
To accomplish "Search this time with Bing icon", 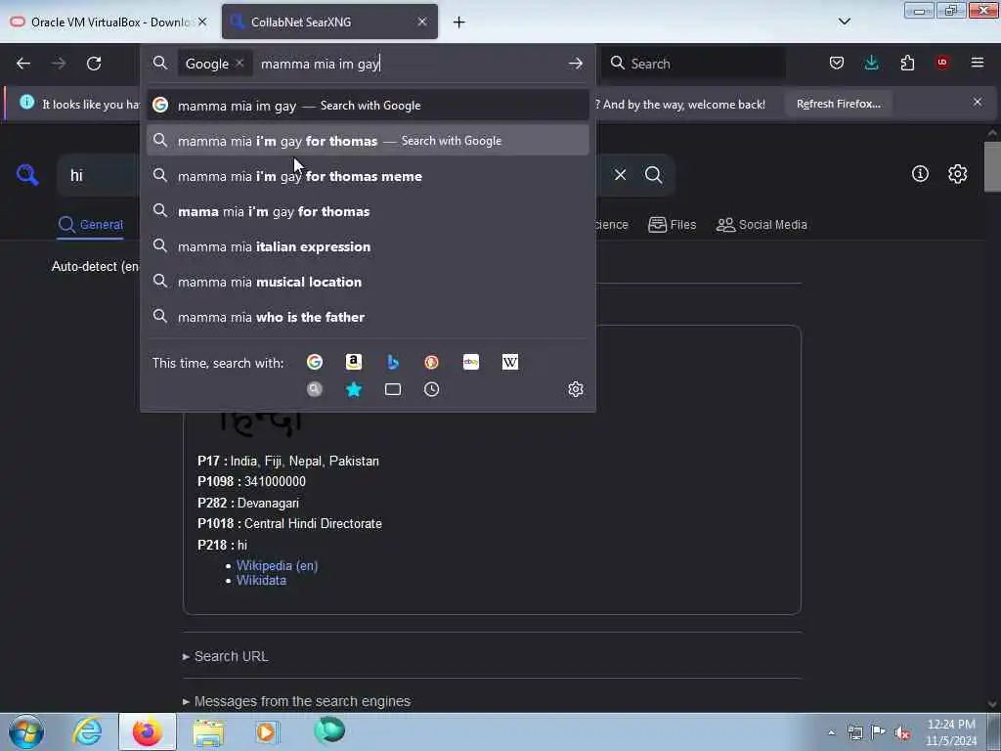I will [393, 362].
